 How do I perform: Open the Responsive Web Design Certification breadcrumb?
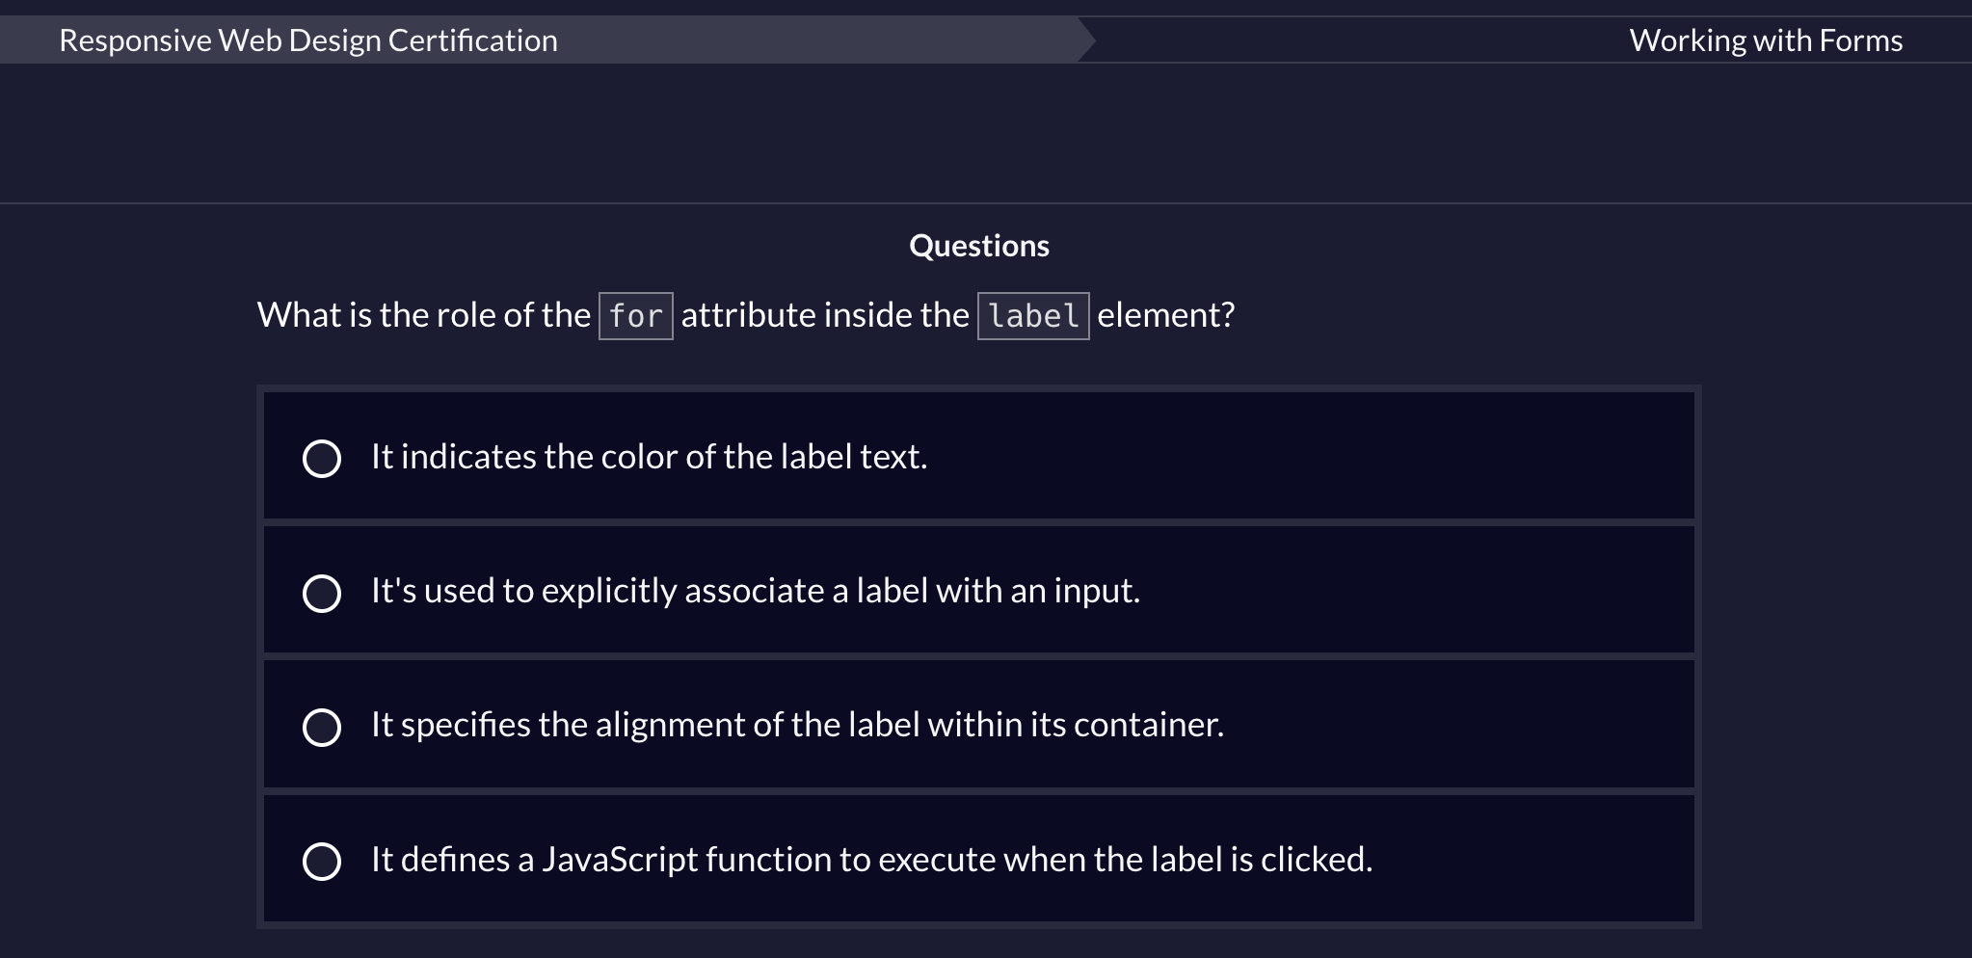click(x=307, y=40)
